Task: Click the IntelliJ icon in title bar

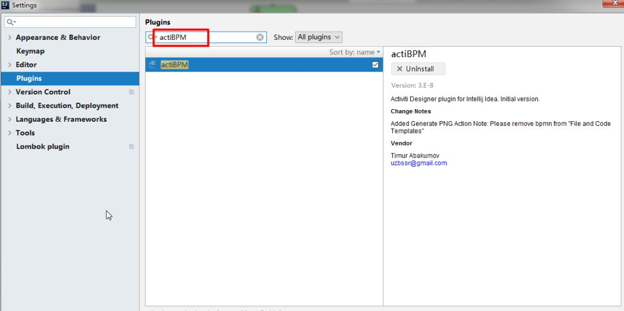Action: coord(5,5)
